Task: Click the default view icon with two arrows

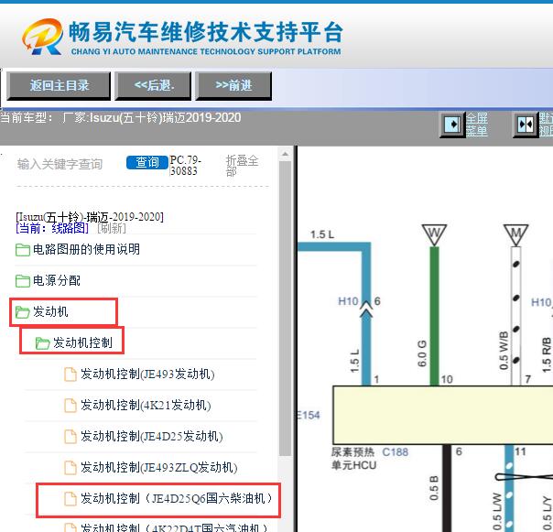Action: (x=526, y=125)
